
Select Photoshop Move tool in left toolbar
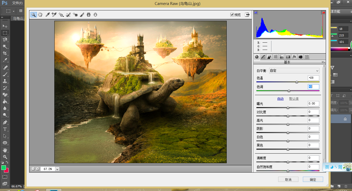5,26
